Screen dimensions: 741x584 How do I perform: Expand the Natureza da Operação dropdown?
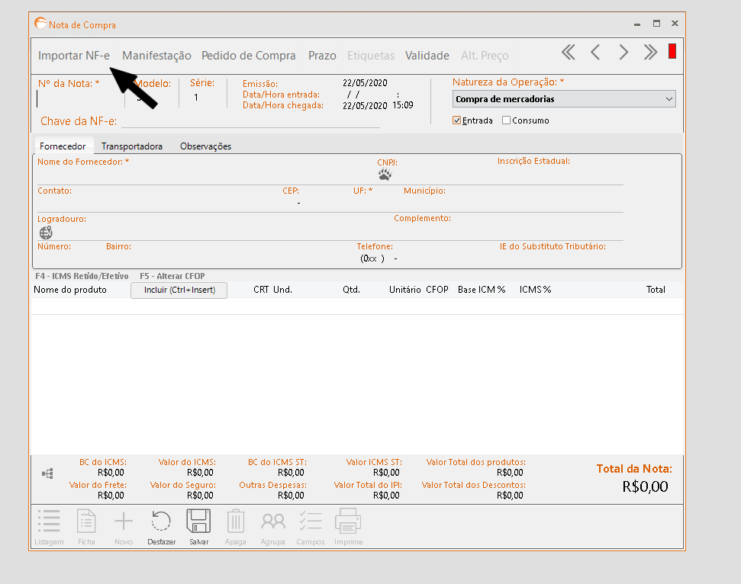[x=669, y=99]
